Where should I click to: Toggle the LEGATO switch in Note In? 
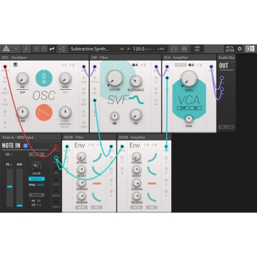37,179
